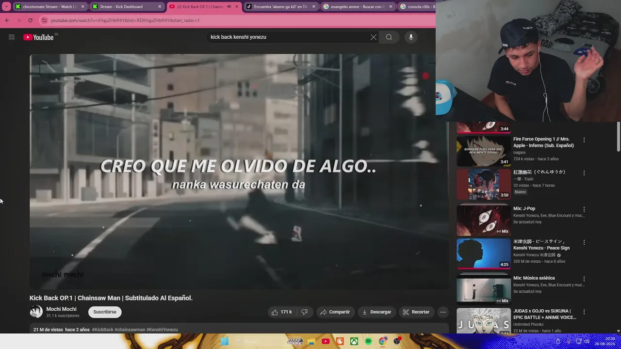The width and height of the screenshot is (621, 349).
Task: Open options for Mix: Música asiática
Action: click(584, 279)
